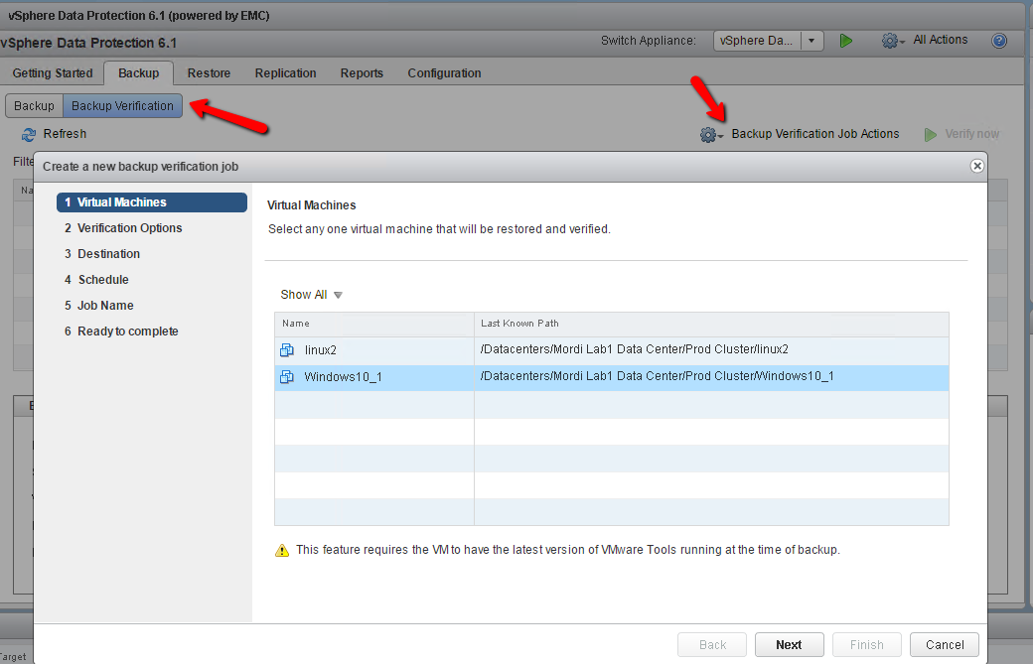Select wizard step 2 Verification Options

click(x=129, y=228)
